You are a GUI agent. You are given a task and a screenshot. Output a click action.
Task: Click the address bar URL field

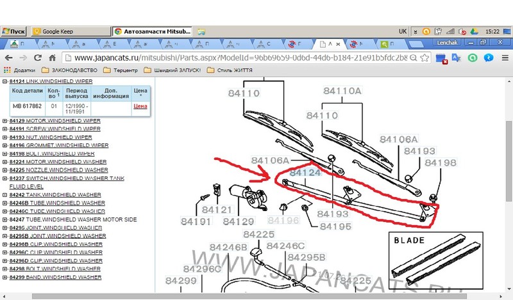point(240,58)
